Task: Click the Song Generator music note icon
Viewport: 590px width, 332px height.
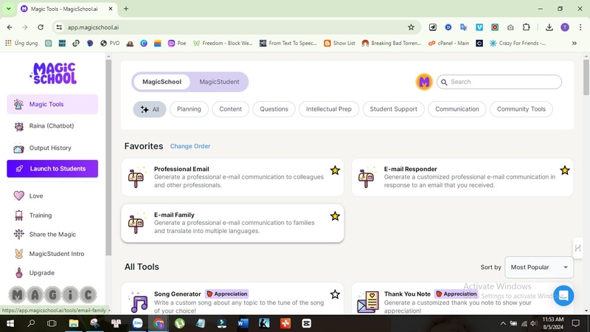Action: click(138, 302)
